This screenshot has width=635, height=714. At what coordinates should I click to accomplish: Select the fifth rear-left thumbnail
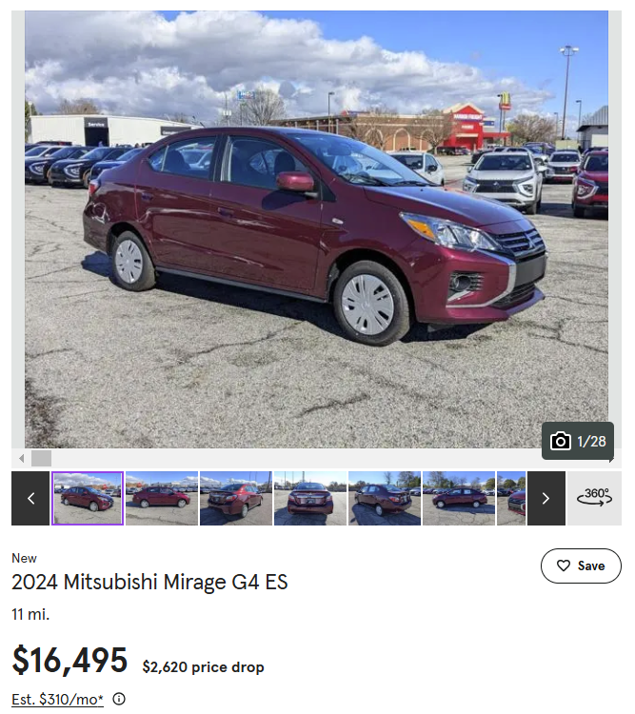point(385,498)
